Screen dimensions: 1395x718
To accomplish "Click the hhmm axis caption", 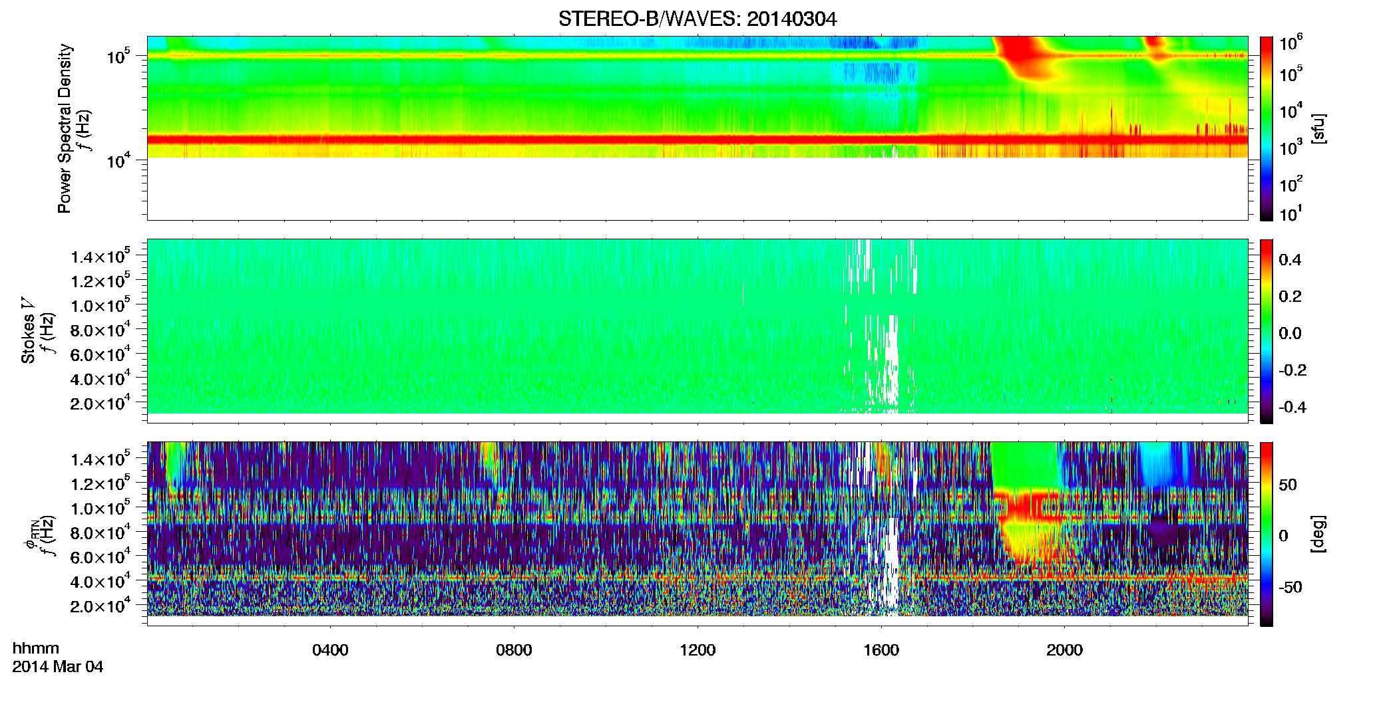I will click(36, 648).
